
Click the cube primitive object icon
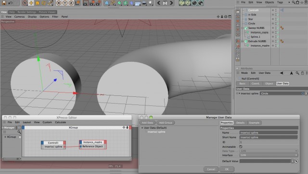pyautogui.click(x=107, y=3)
